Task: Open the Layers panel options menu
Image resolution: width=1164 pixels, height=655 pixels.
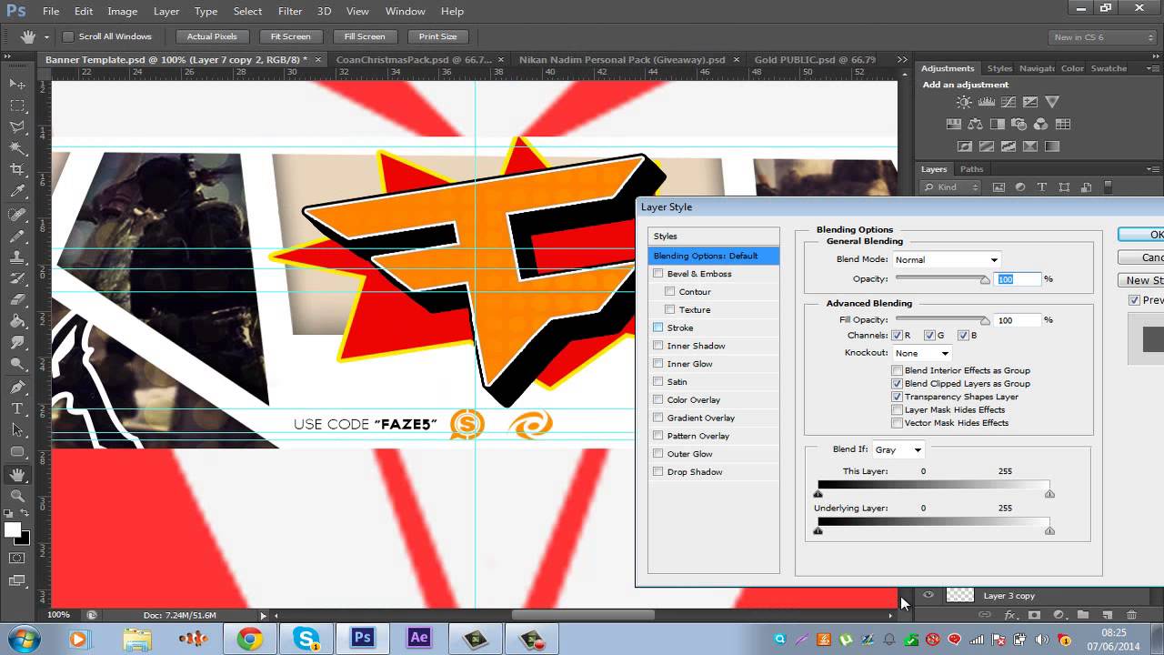Action: pos(1153,169)
